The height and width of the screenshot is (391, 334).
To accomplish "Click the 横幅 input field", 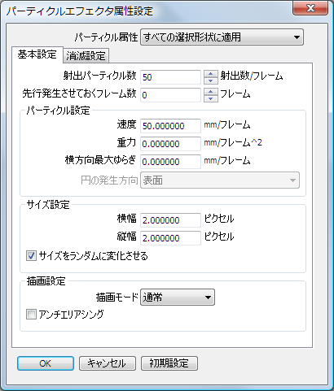I will [170, 220].
